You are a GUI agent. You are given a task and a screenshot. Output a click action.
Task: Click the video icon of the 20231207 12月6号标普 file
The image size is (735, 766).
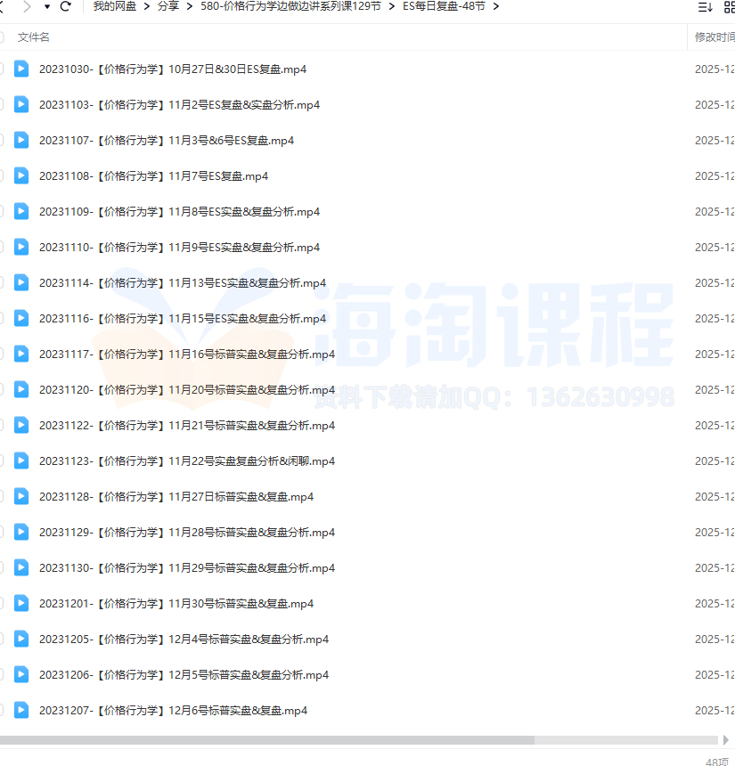click(21, 710)
